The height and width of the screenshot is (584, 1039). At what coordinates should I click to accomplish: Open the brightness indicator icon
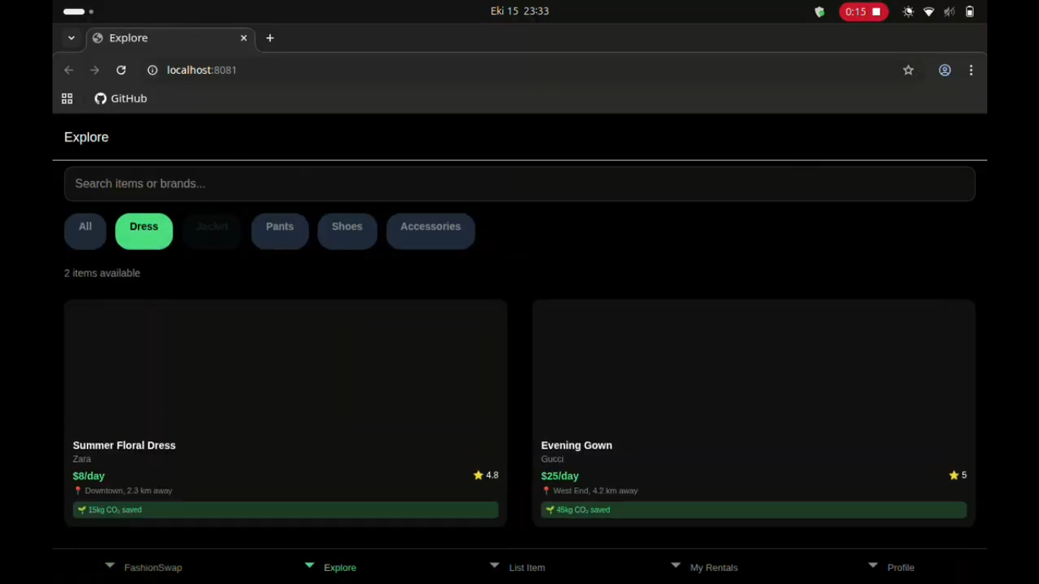[x=908, y=11]
